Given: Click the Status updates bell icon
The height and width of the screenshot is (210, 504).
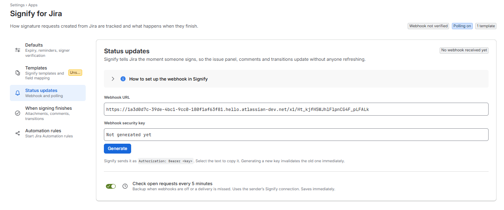Looking at the screenshot, I should [17, 93].
